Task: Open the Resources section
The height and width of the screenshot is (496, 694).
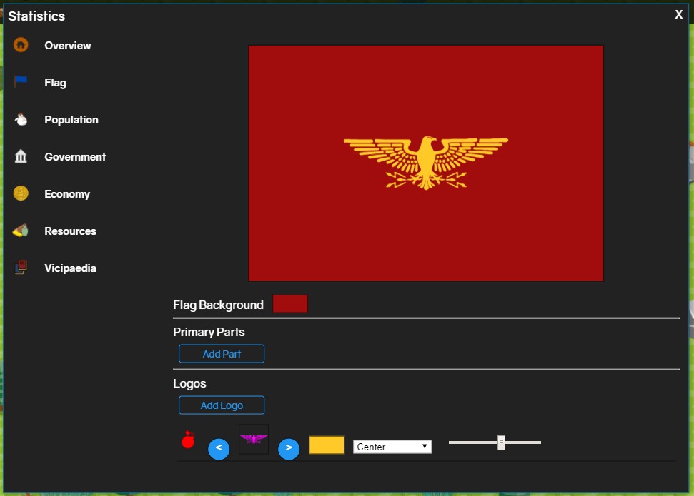Action: point(70,231)
